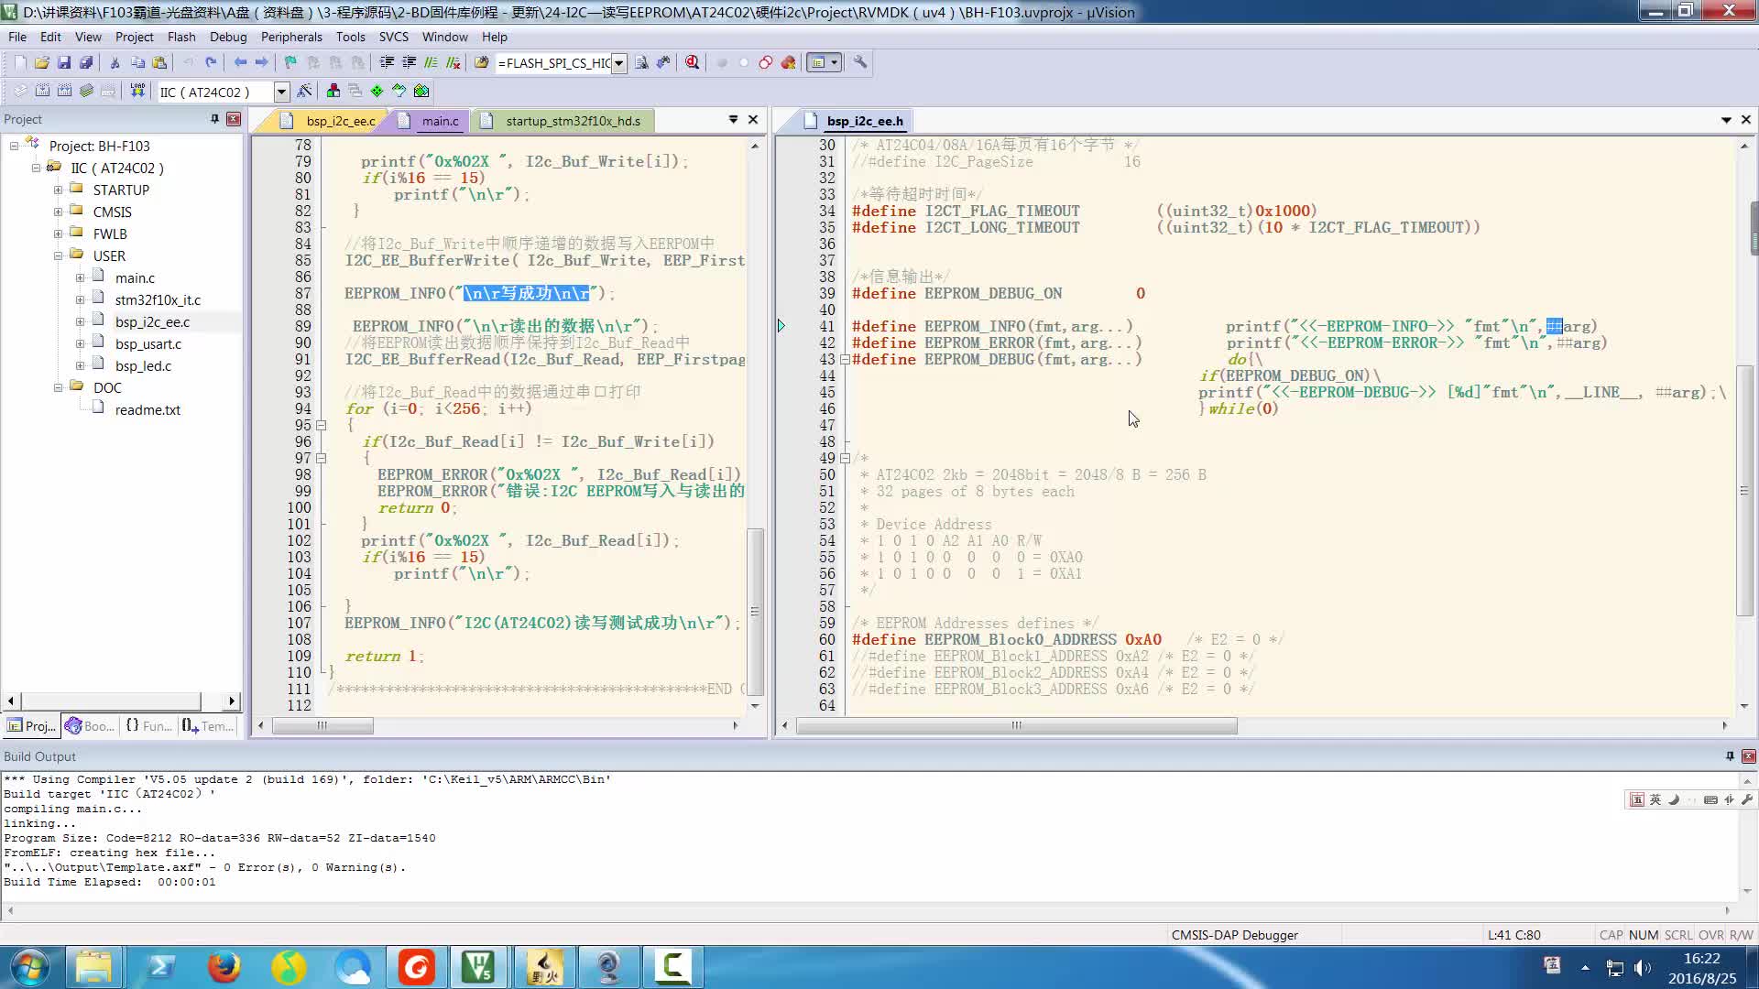Select readme.txt in the project tree
The height and width of the screenshot is (989, 1759).
pos(147,410)
